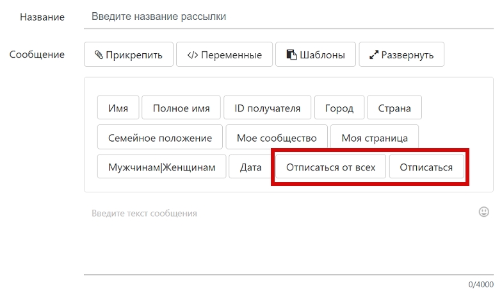This screenshot has width=502, height=295.
Task: Insert the Полное имя variable
Action: [181, 108]
